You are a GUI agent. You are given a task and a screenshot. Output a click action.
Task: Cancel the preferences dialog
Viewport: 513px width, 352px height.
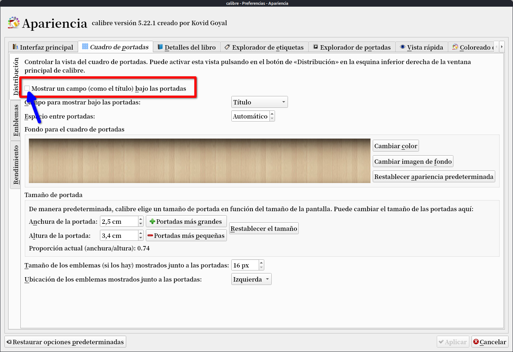pos(490,342)
